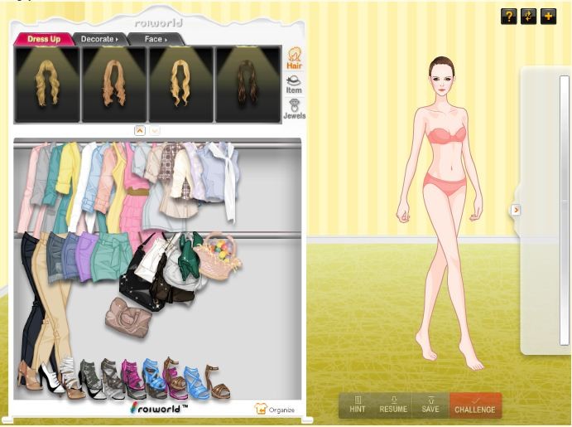
Task: Select the Dress Up tab
Action: tap(44, 39)
